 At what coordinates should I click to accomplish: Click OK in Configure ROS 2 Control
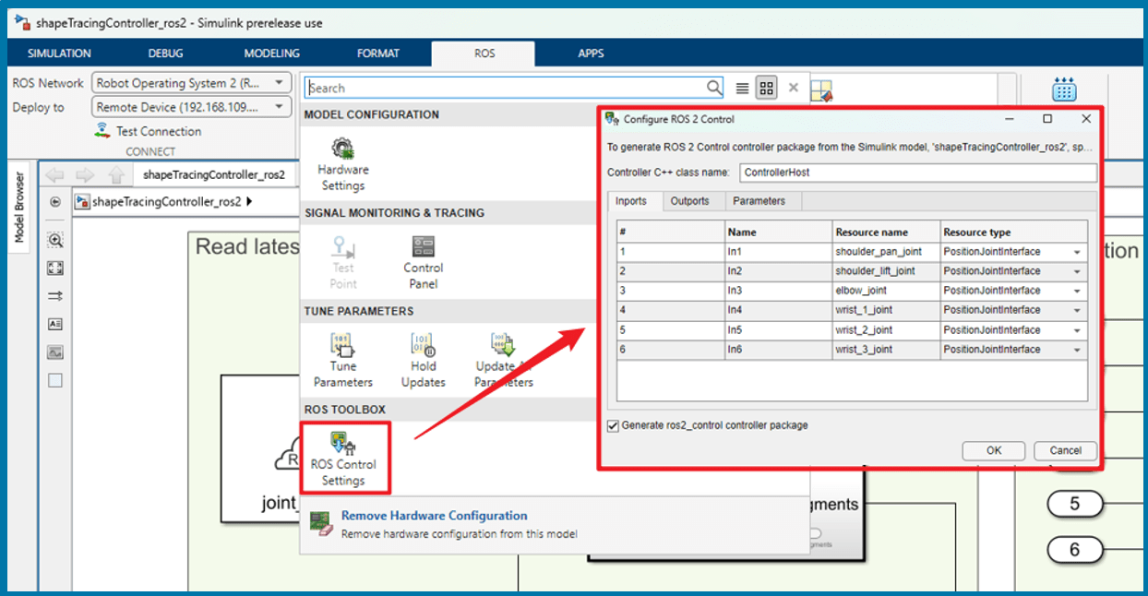pos(993,450)
